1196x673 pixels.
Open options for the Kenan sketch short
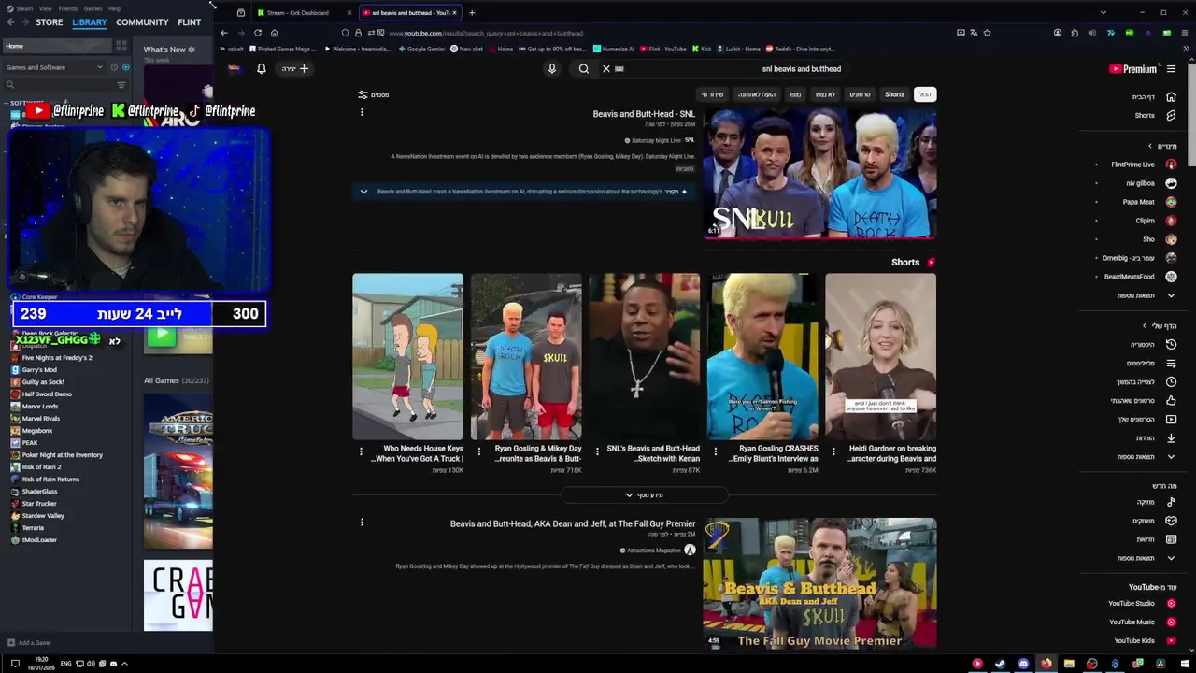[x=598, y=451]
